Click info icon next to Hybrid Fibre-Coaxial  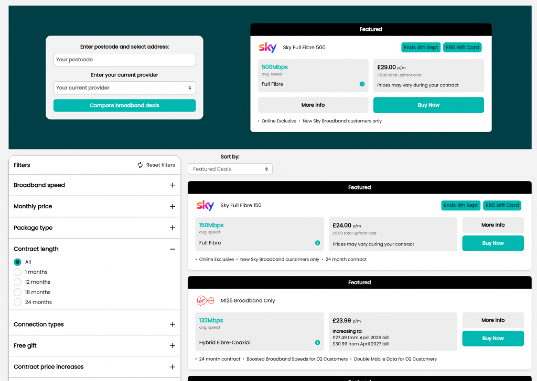317,342
